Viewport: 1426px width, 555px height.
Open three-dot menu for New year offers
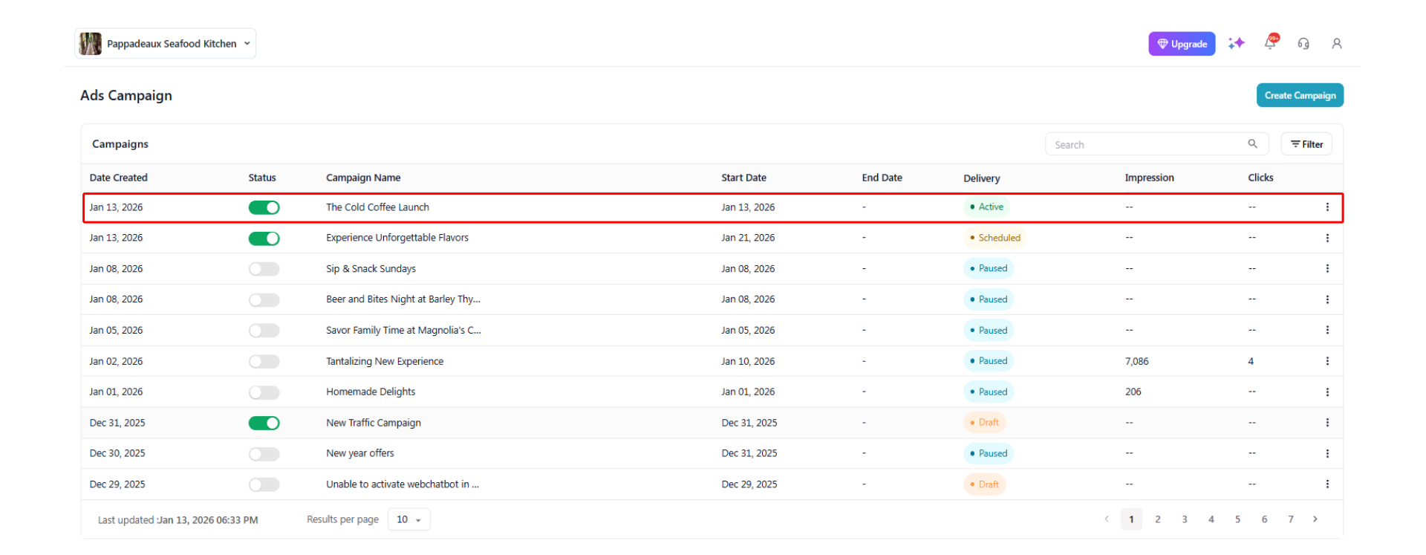pyautogui.click(x=1327, y=453)
